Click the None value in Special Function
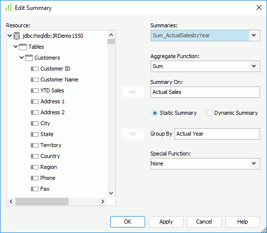This screenshot has height=233, width=267. click(x=157, y=163)
